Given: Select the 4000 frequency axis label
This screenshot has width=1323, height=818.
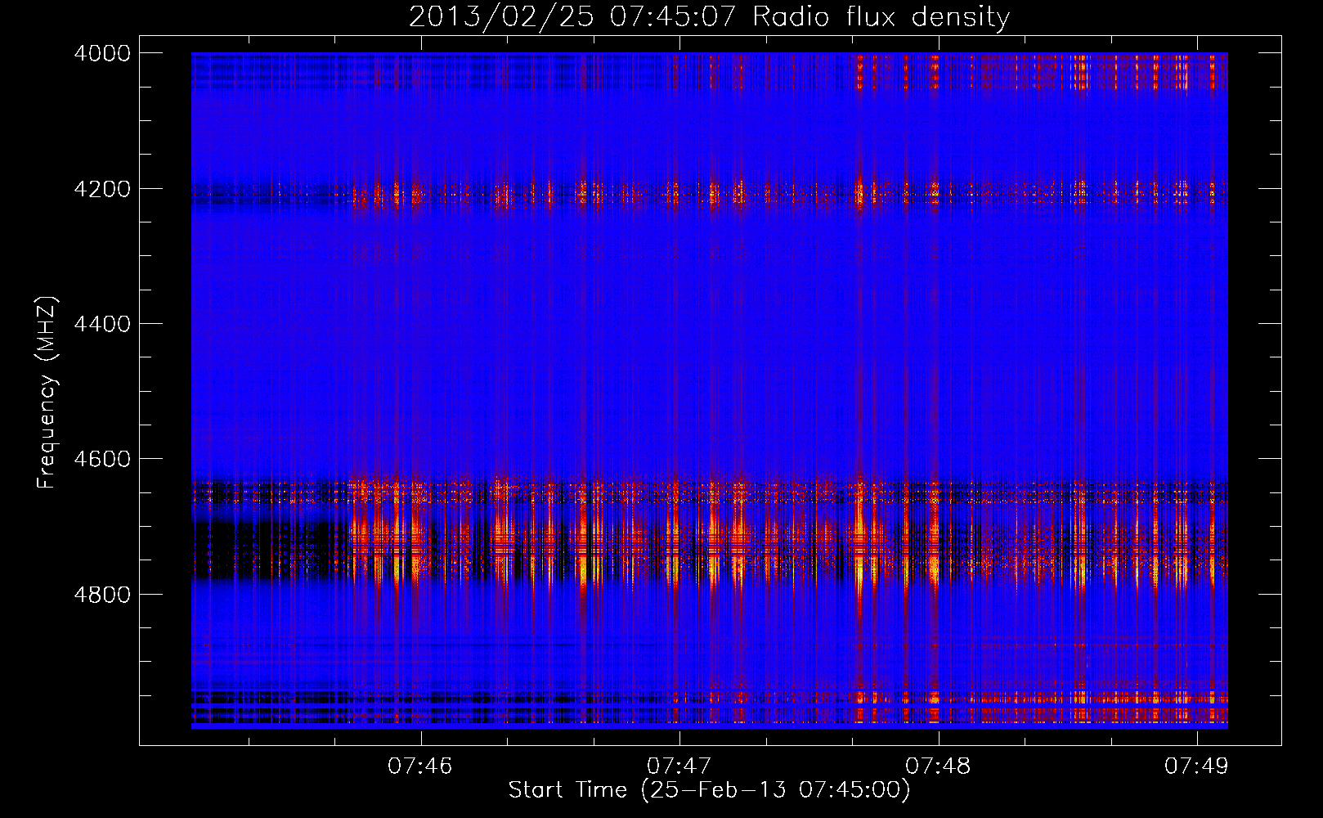Looking at the screenshot, I should 102,53.
